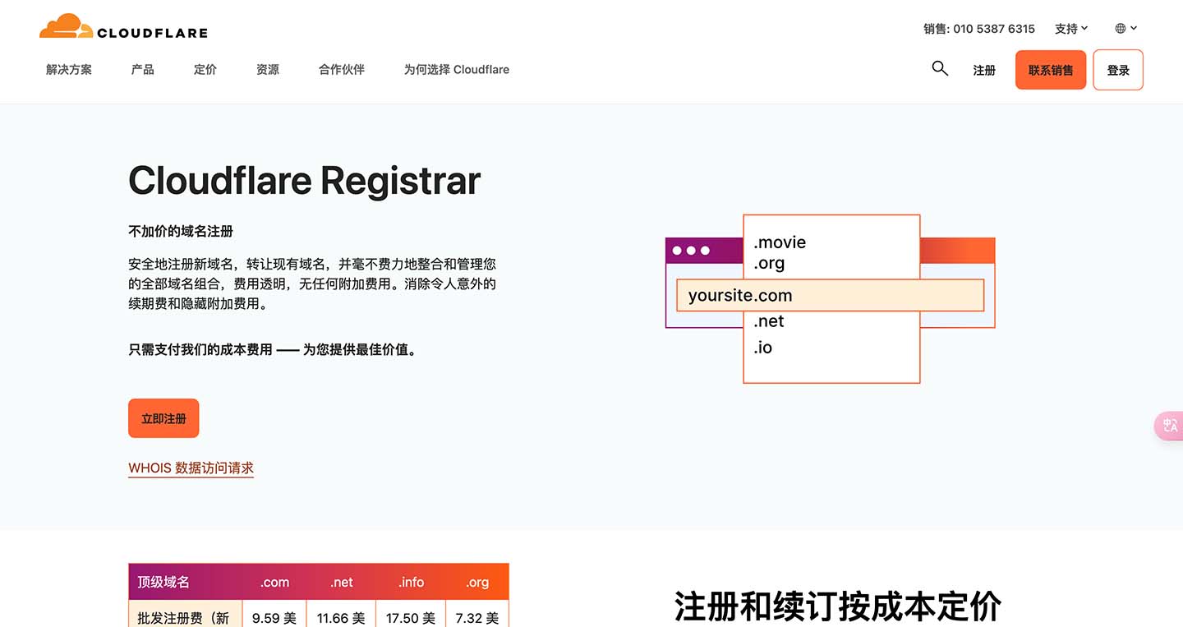Viewport: 1183px width, 627px height.
Task: Open 为何选择 Cloudflare menu
Action: (457, 70)
